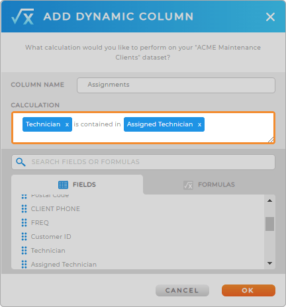Select the Assigned Technician field in list
This screenshot has width=286, height=307.
coord(64,265)
